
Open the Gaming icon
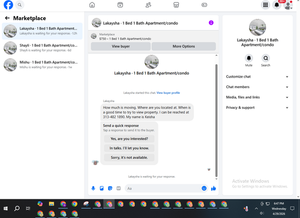[x=204, y=5]
